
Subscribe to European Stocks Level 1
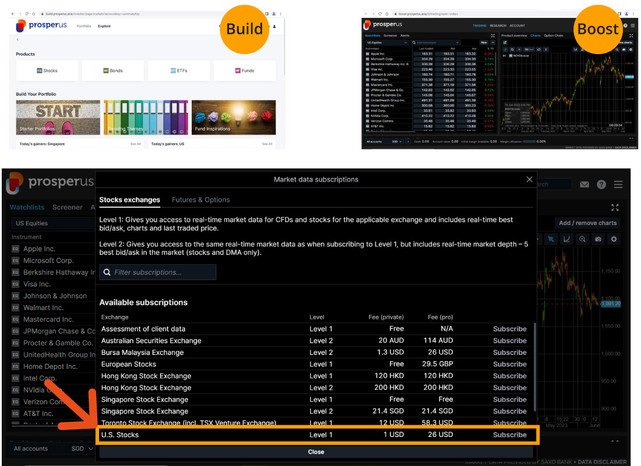[x=510, y=364]
